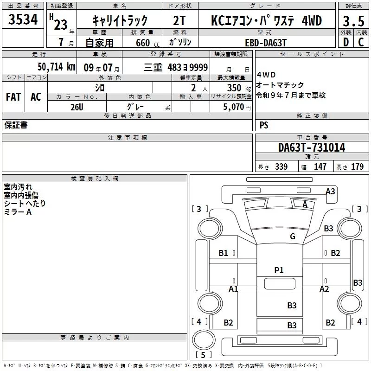Click the exterior color シロ
Viewport: 371px width, 371px height.
click(100, 88)
